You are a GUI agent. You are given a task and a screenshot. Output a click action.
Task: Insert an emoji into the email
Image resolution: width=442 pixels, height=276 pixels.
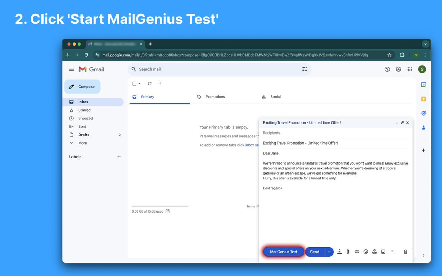click(366, 252)
